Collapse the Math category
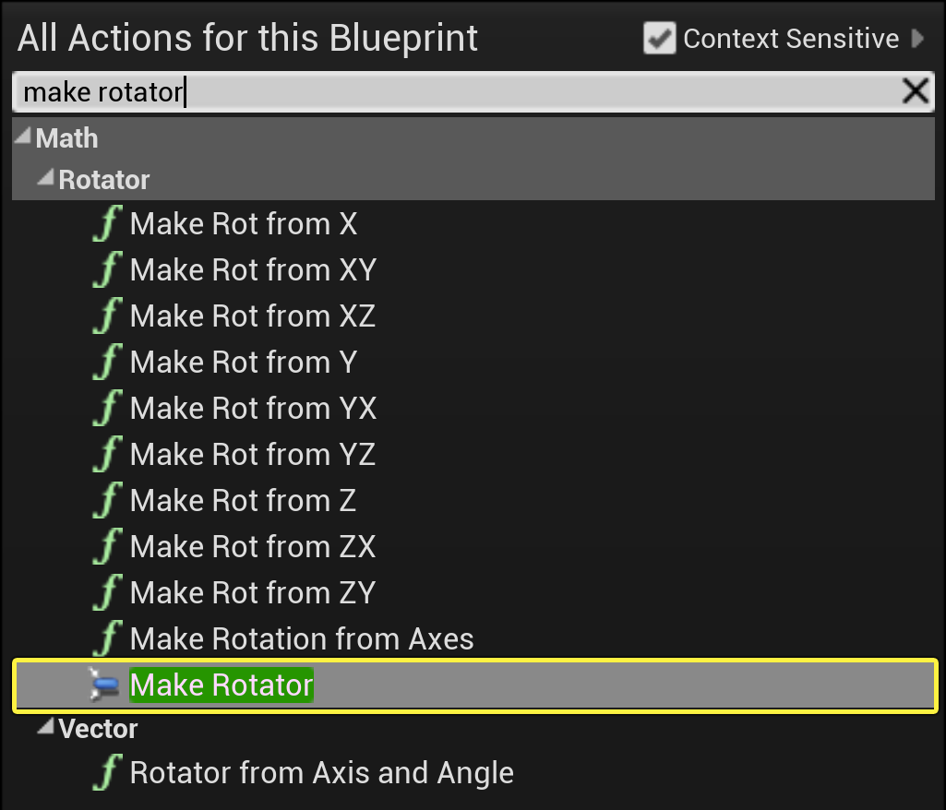The width and height of the screenshot is (946, 810). tap(23, 137)
